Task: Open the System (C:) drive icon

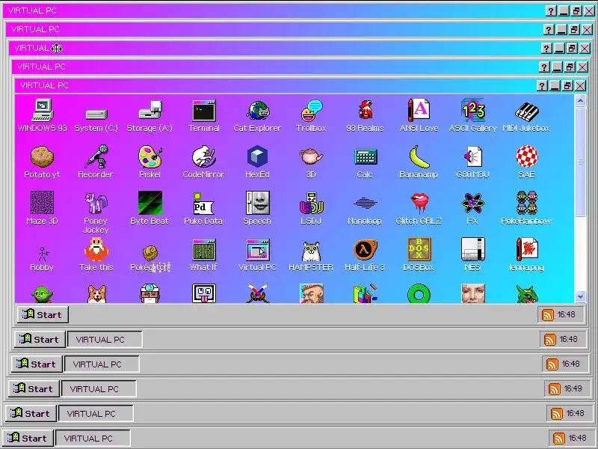Action: [96, 114]
